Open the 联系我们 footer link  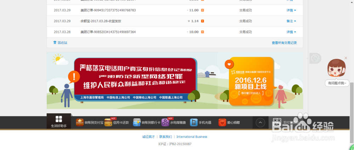165,137
